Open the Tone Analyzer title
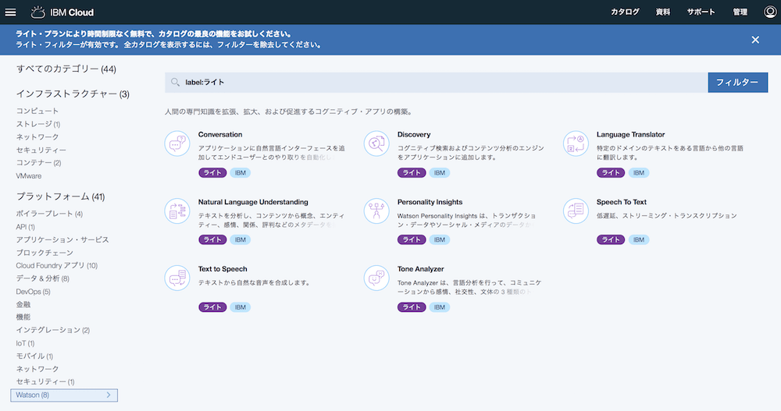This screenshot has width=781, height=411. pos(420,269)
